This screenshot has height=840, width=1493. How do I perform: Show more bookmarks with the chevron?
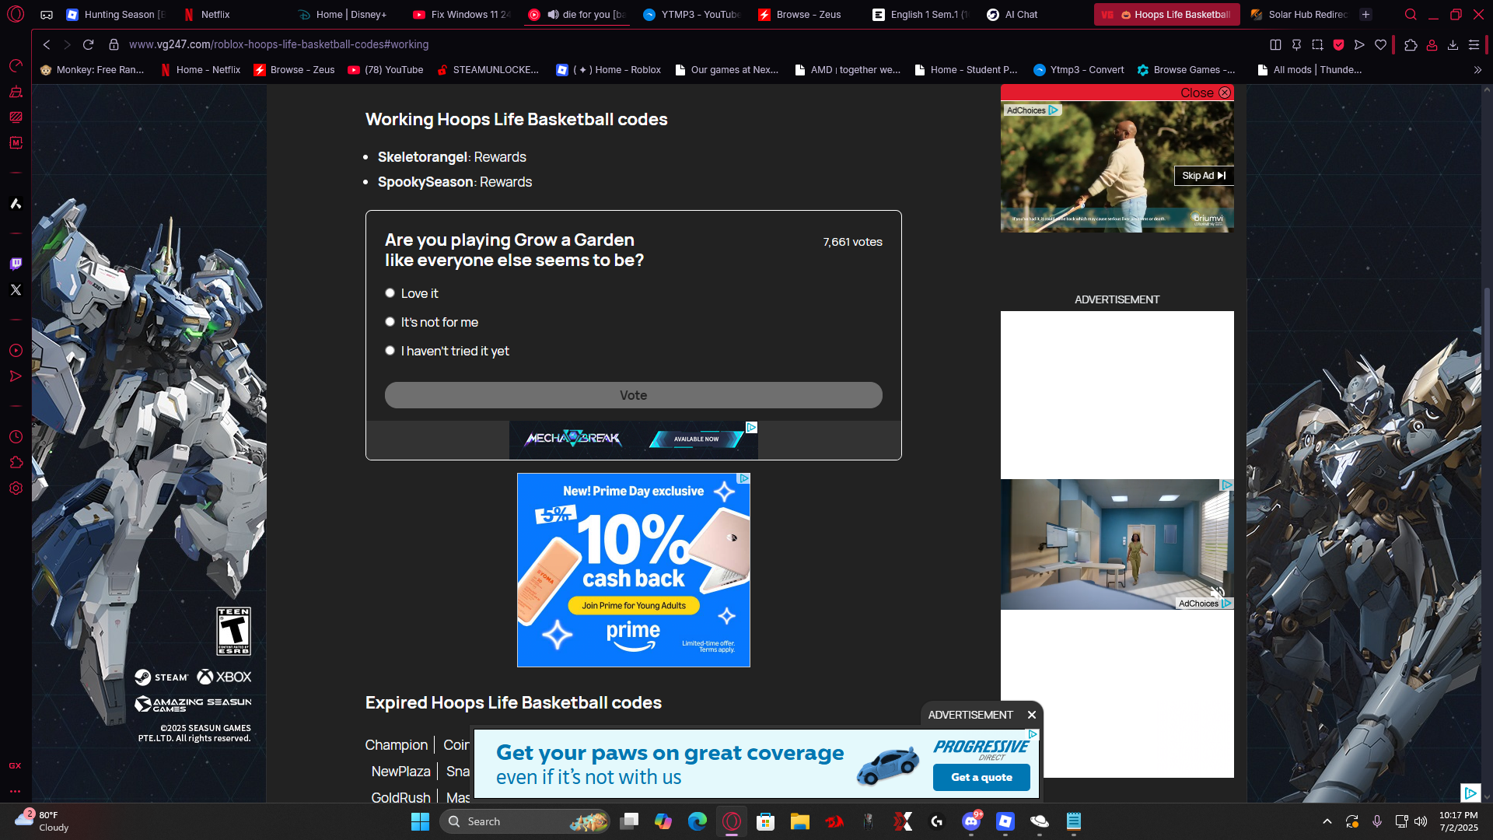point(1477,70)
